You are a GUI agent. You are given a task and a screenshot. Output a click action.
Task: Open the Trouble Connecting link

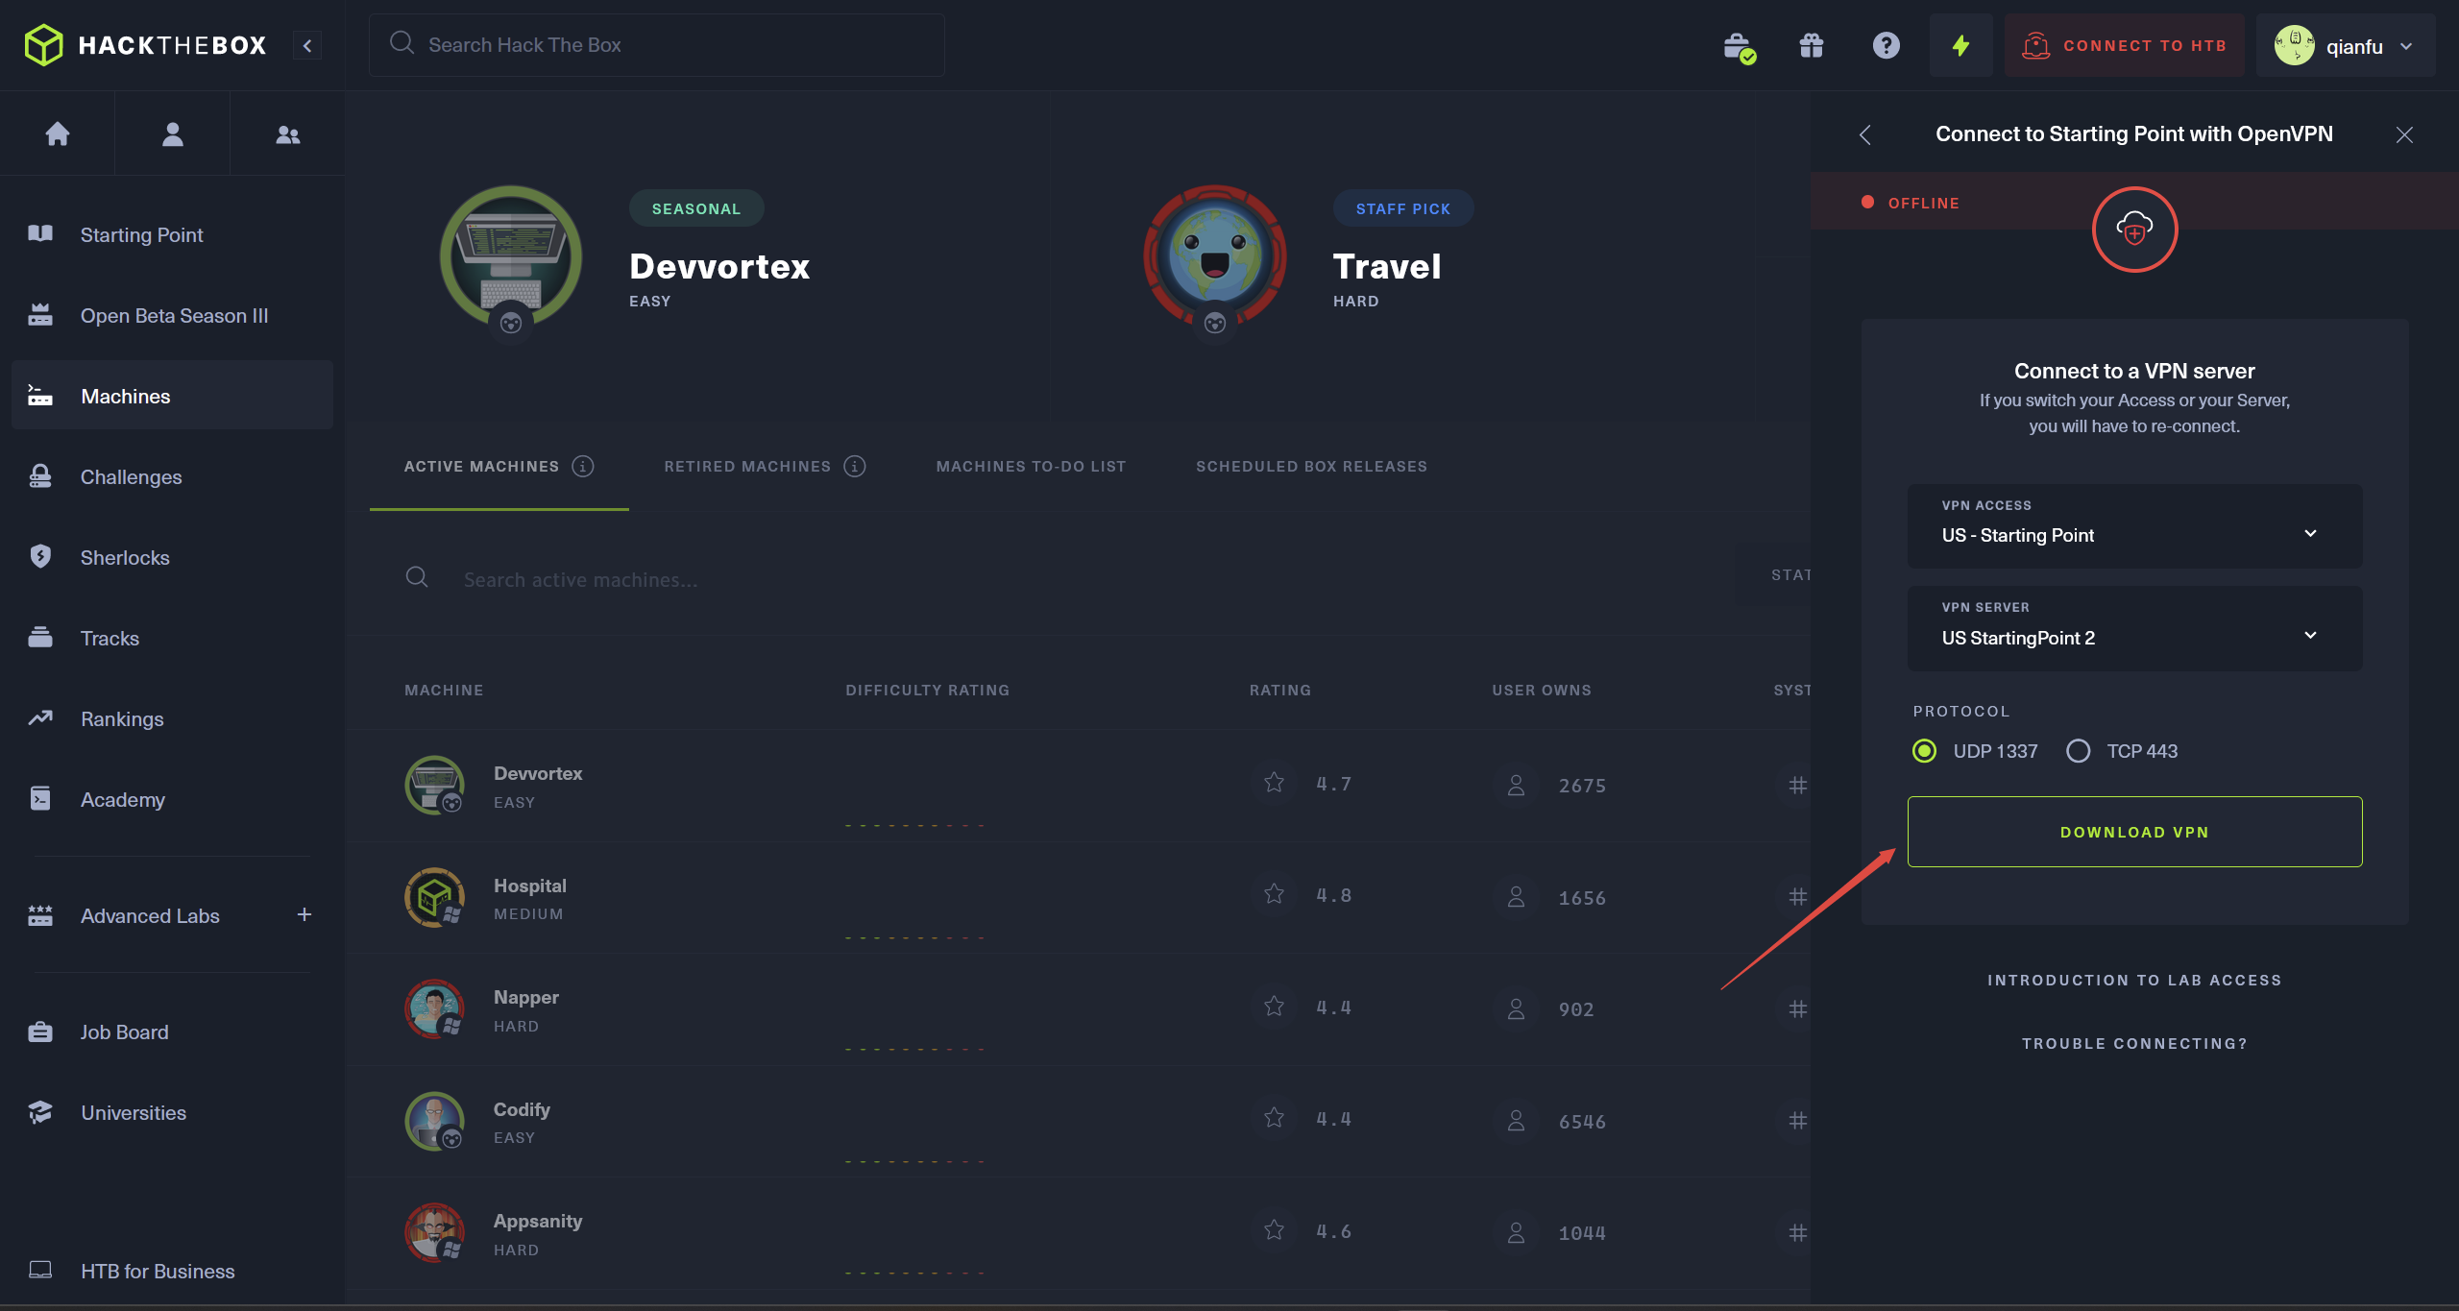[2134, 1043]
